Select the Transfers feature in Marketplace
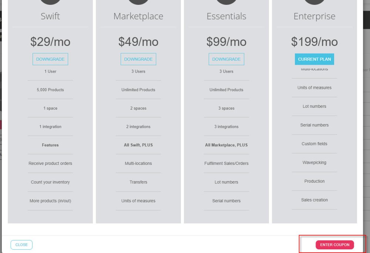Image resolution: width=370 pixels, height=253 pixels. pyautogui.click(x=138, y=182)
